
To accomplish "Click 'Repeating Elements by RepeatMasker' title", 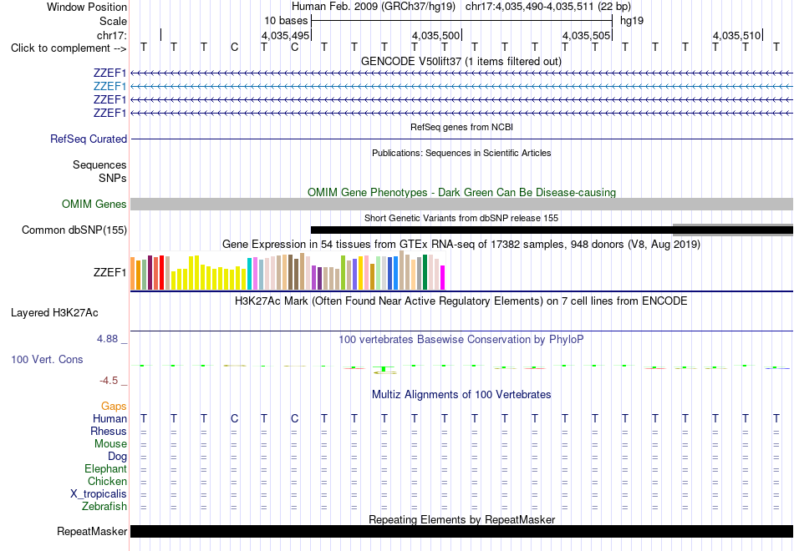I will click(x=461, y=519).
